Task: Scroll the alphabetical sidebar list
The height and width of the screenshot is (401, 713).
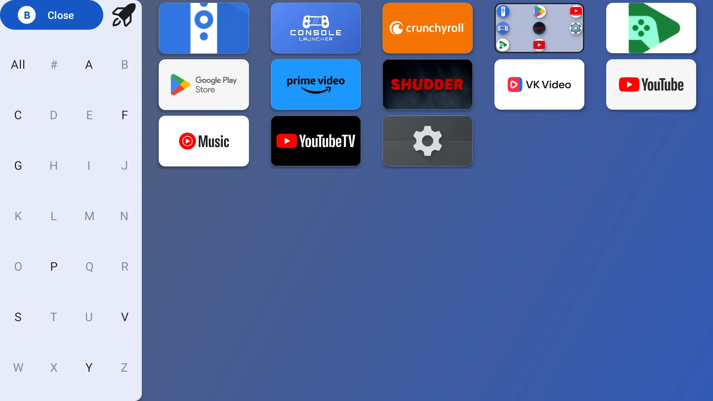Action: (71, 216)
